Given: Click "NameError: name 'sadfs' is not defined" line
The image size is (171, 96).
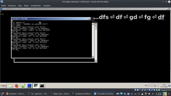Looking at the screenshot, I should [31, 30].
